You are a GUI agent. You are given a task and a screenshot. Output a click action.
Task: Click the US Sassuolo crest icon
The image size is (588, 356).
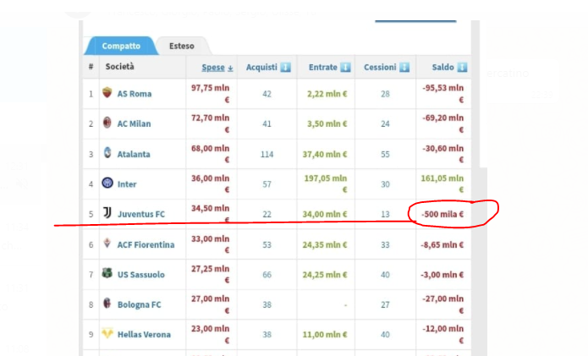click(107, 275)
